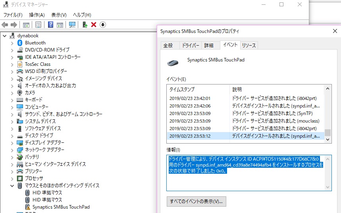
Task: Click the red X uninstall device icon
Action: click(94, 25)
